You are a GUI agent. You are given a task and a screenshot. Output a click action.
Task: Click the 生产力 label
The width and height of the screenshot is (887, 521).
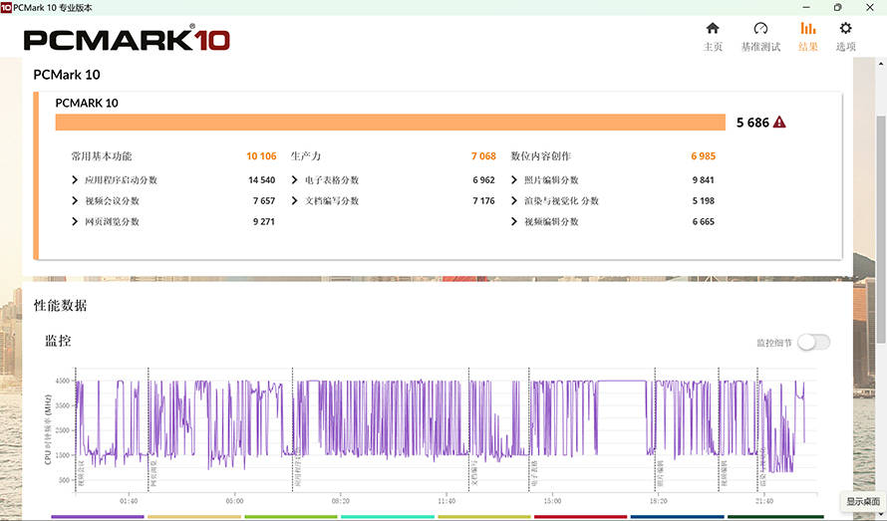(x=306, y=156)
